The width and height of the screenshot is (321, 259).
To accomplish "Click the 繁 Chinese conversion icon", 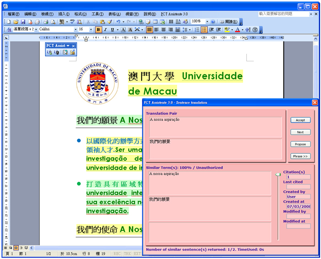I will tap(62, 22).
